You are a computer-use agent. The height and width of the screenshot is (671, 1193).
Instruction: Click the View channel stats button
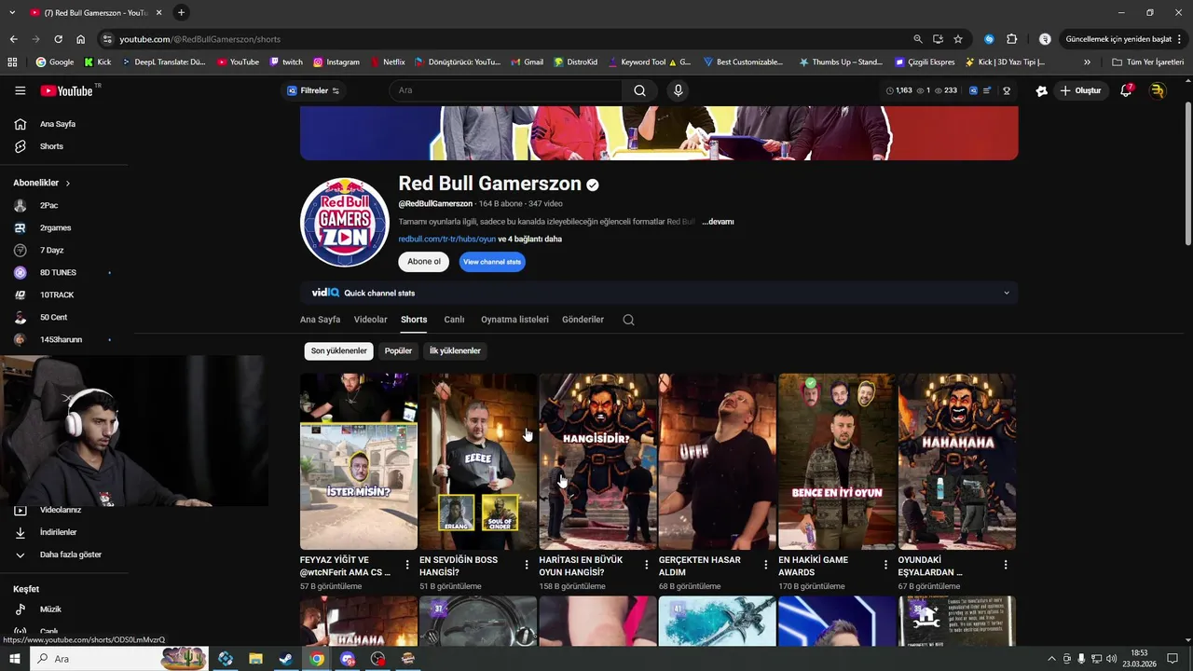(x=492, y=262)
